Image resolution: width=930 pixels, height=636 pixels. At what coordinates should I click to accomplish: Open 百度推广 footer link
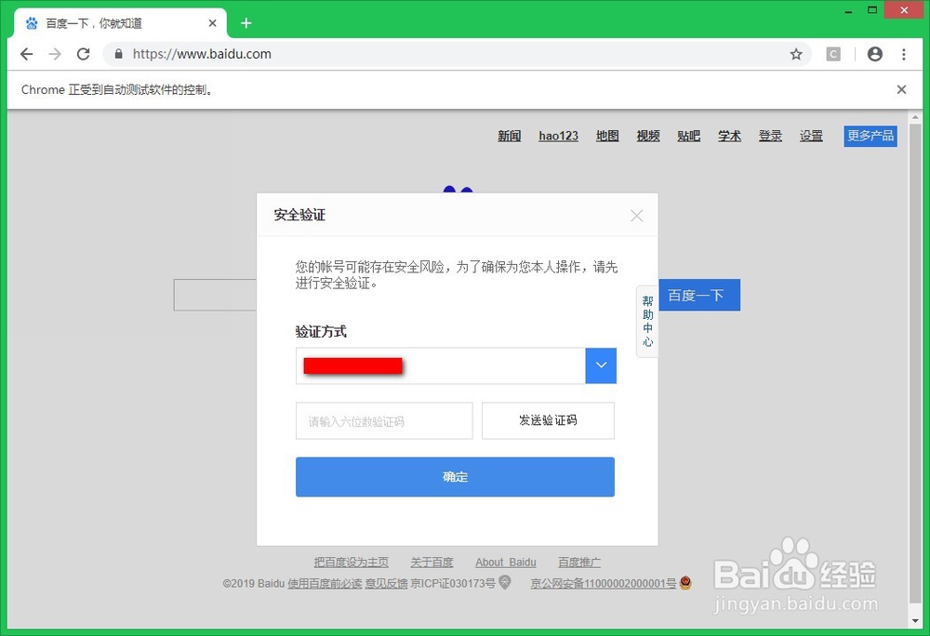tap(579, 562)
